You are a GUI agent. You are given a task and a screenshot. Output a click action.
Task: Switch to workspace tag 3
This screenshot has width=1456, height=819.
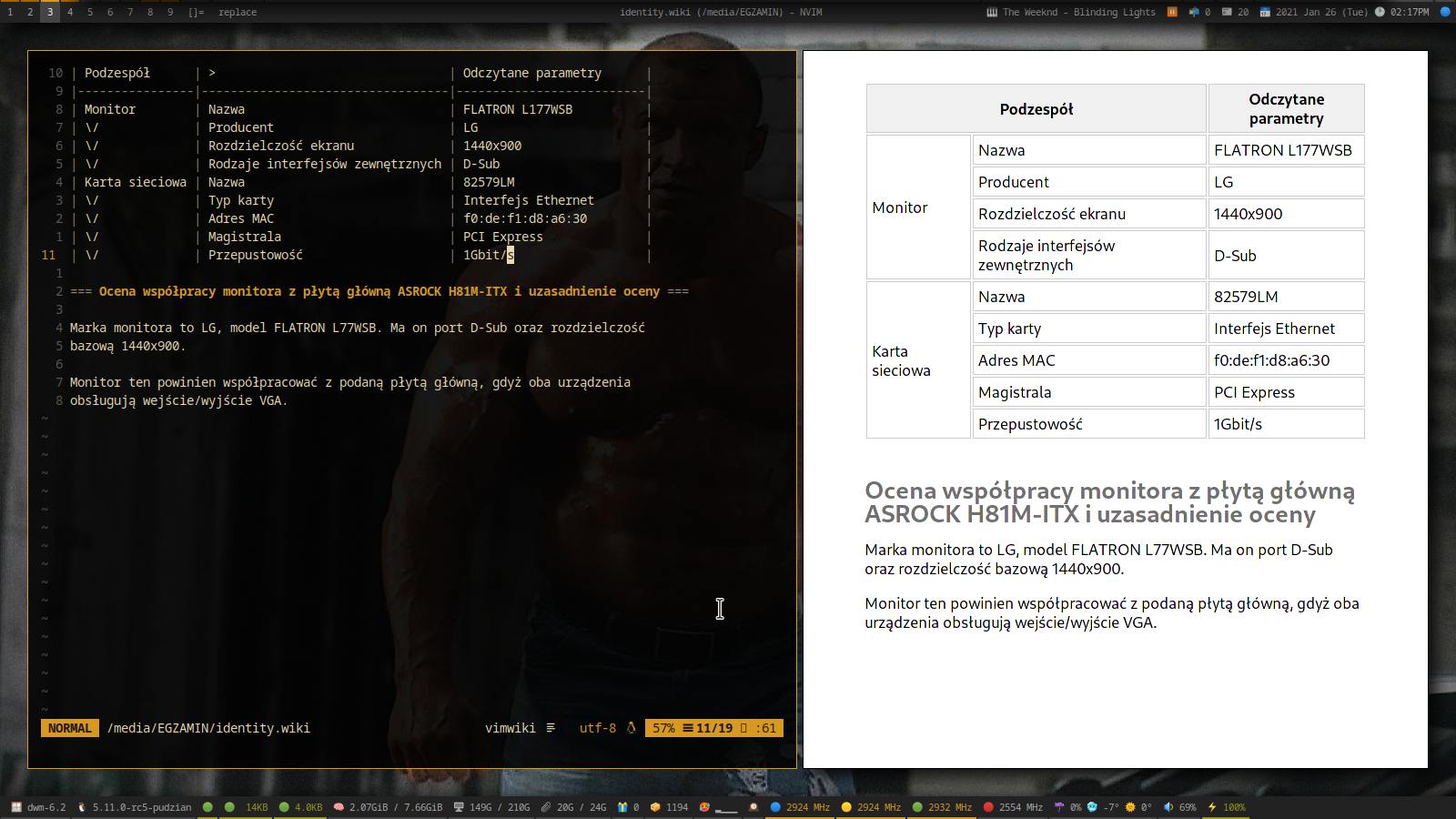point(50,12)
